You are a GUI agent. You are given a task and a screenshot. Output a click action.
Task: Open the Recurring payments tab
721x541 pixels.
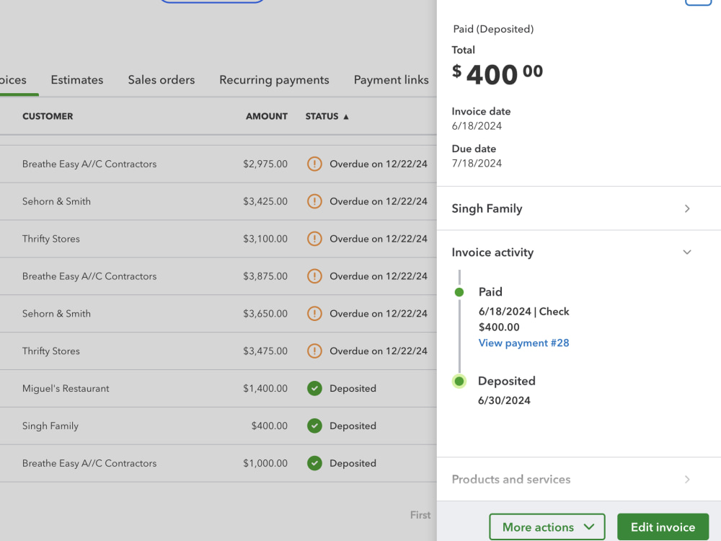tap(274, 80)
